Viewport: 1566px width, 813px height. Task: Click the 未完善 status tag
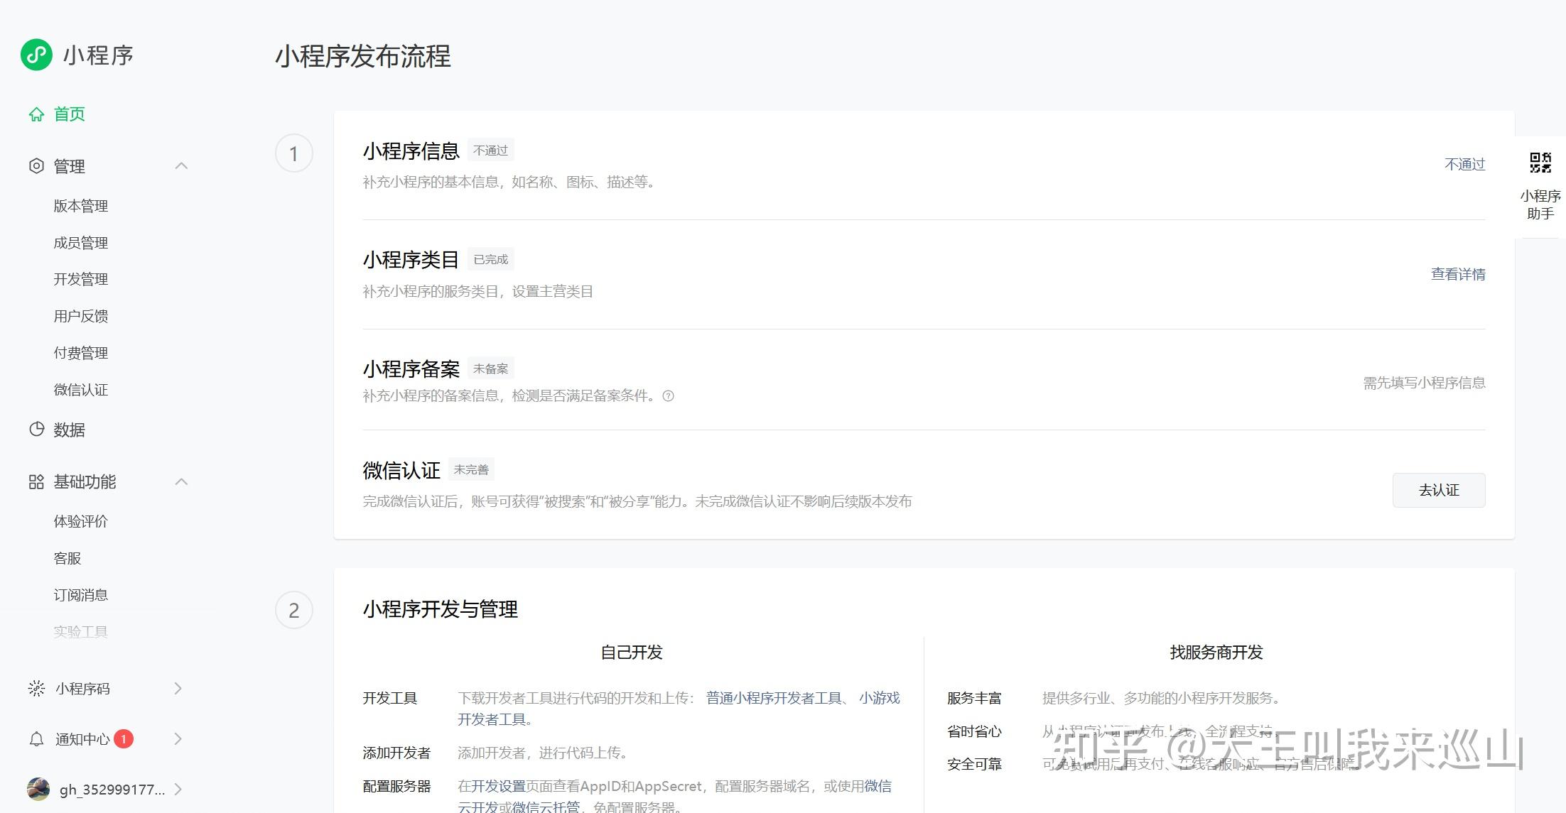[x=471, y=469]
